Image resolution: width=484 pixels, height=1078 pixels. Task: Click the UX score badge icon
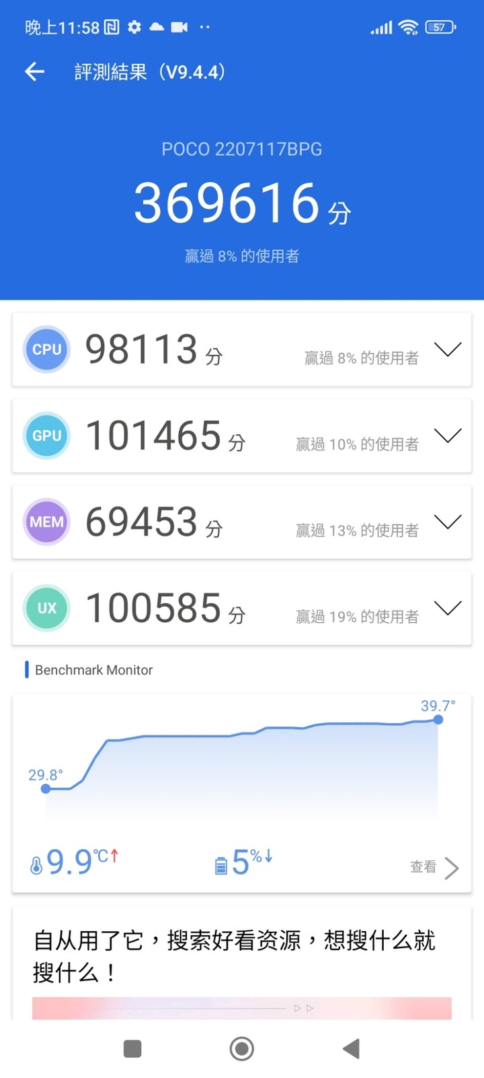pos(46,608)
